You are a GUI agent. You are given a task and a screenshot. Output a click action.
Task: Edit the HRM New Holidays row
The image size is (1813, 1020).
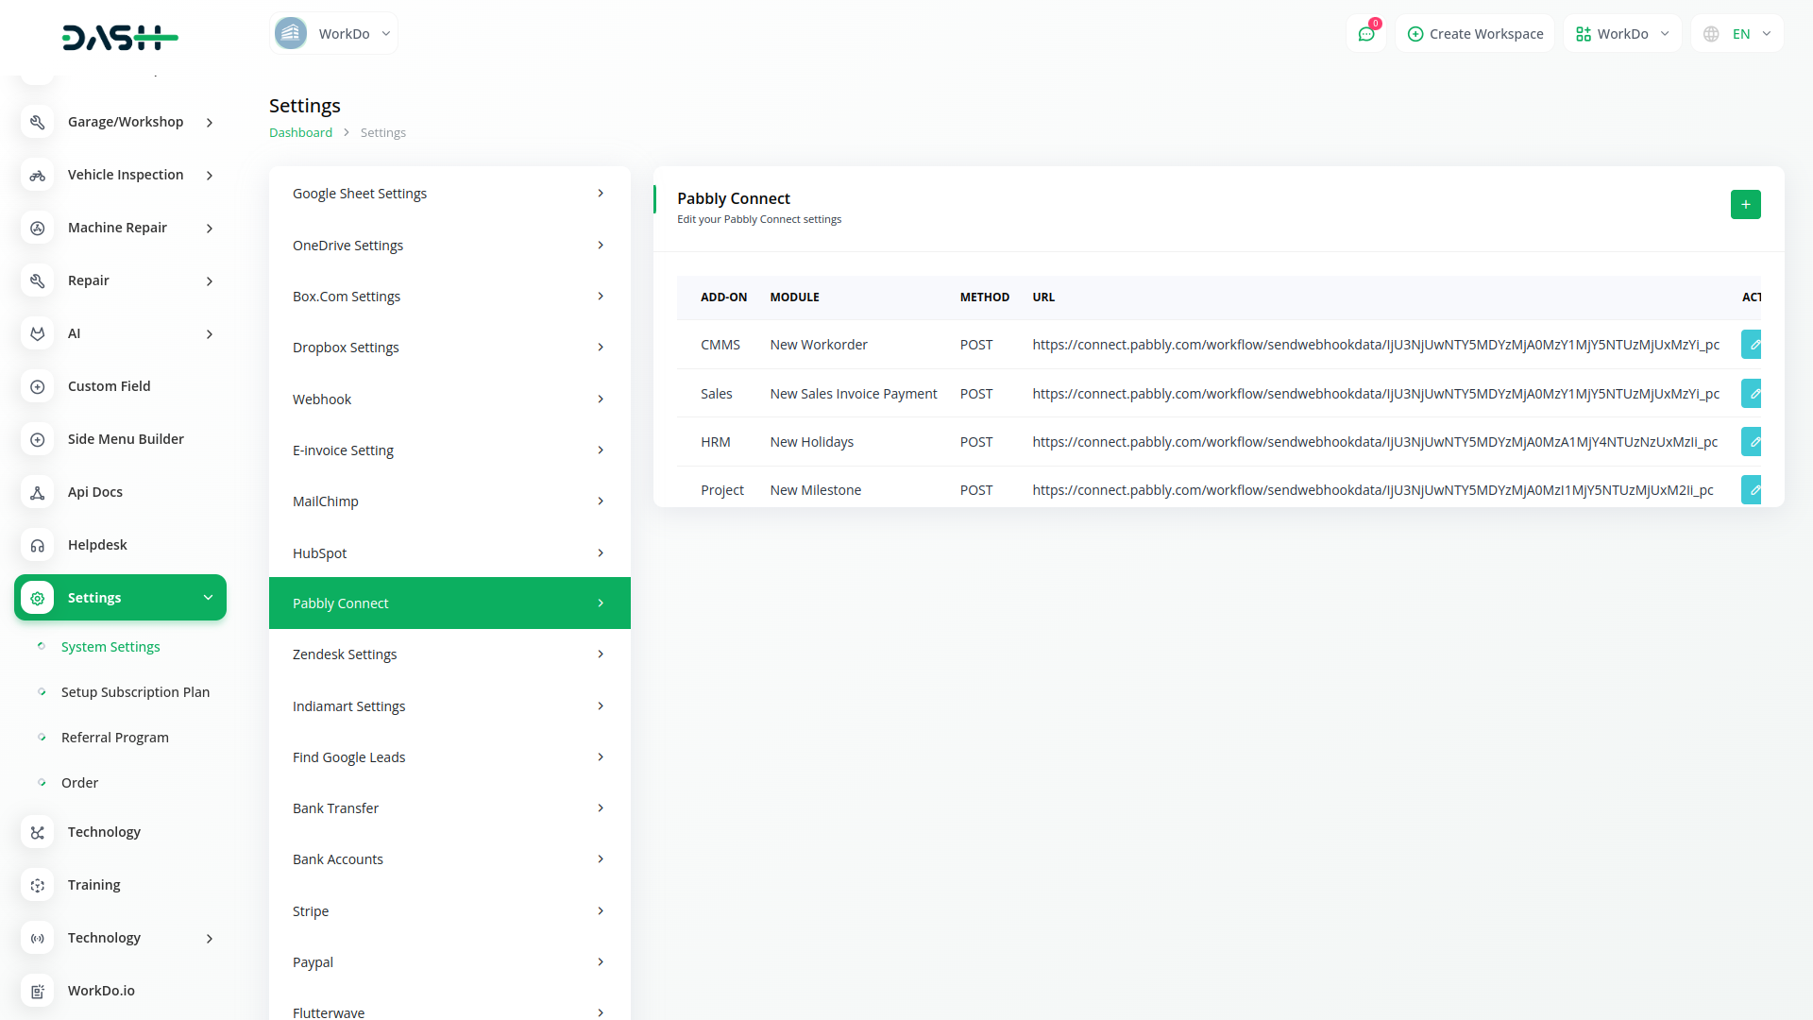click(x=1752, y=442)
